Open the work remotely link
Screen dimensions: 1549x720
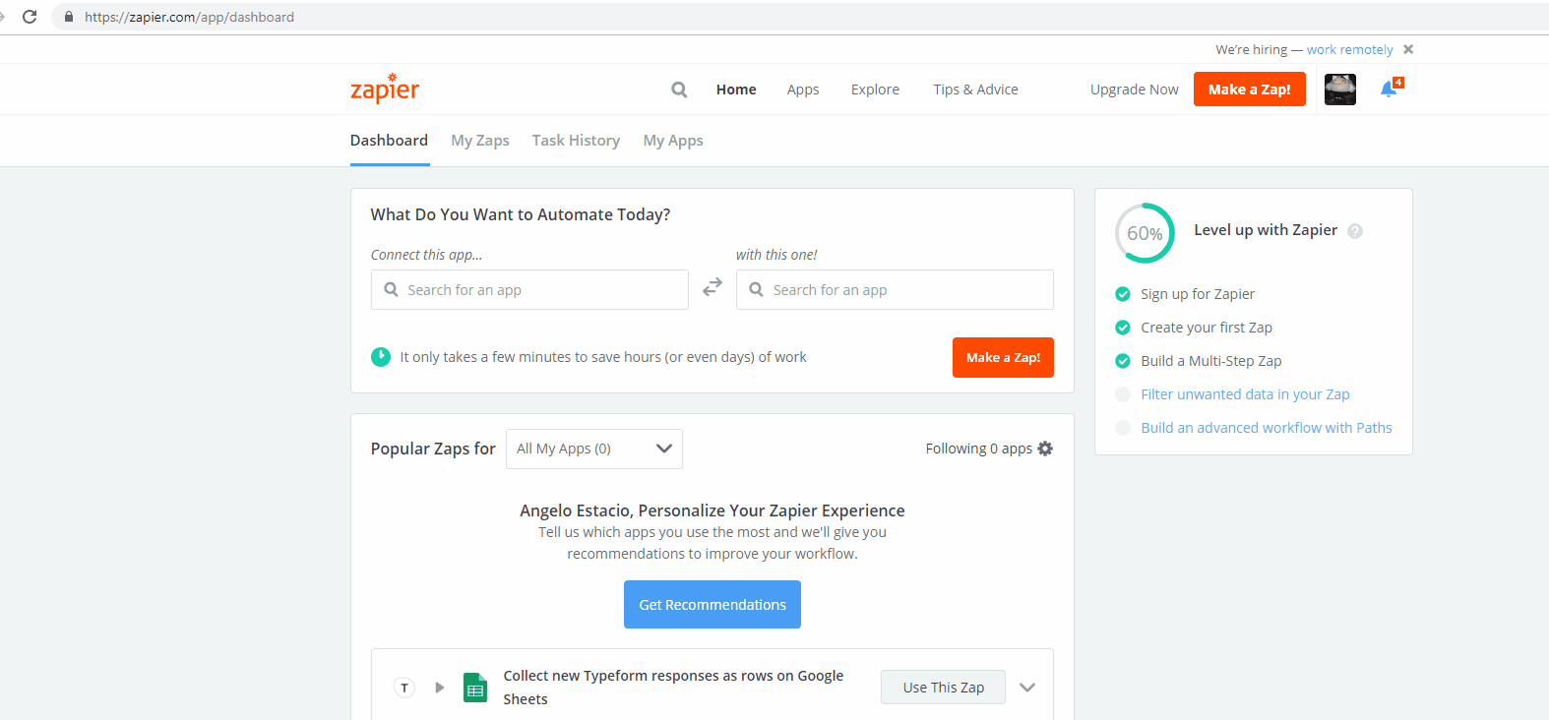tap(1349, 50)
